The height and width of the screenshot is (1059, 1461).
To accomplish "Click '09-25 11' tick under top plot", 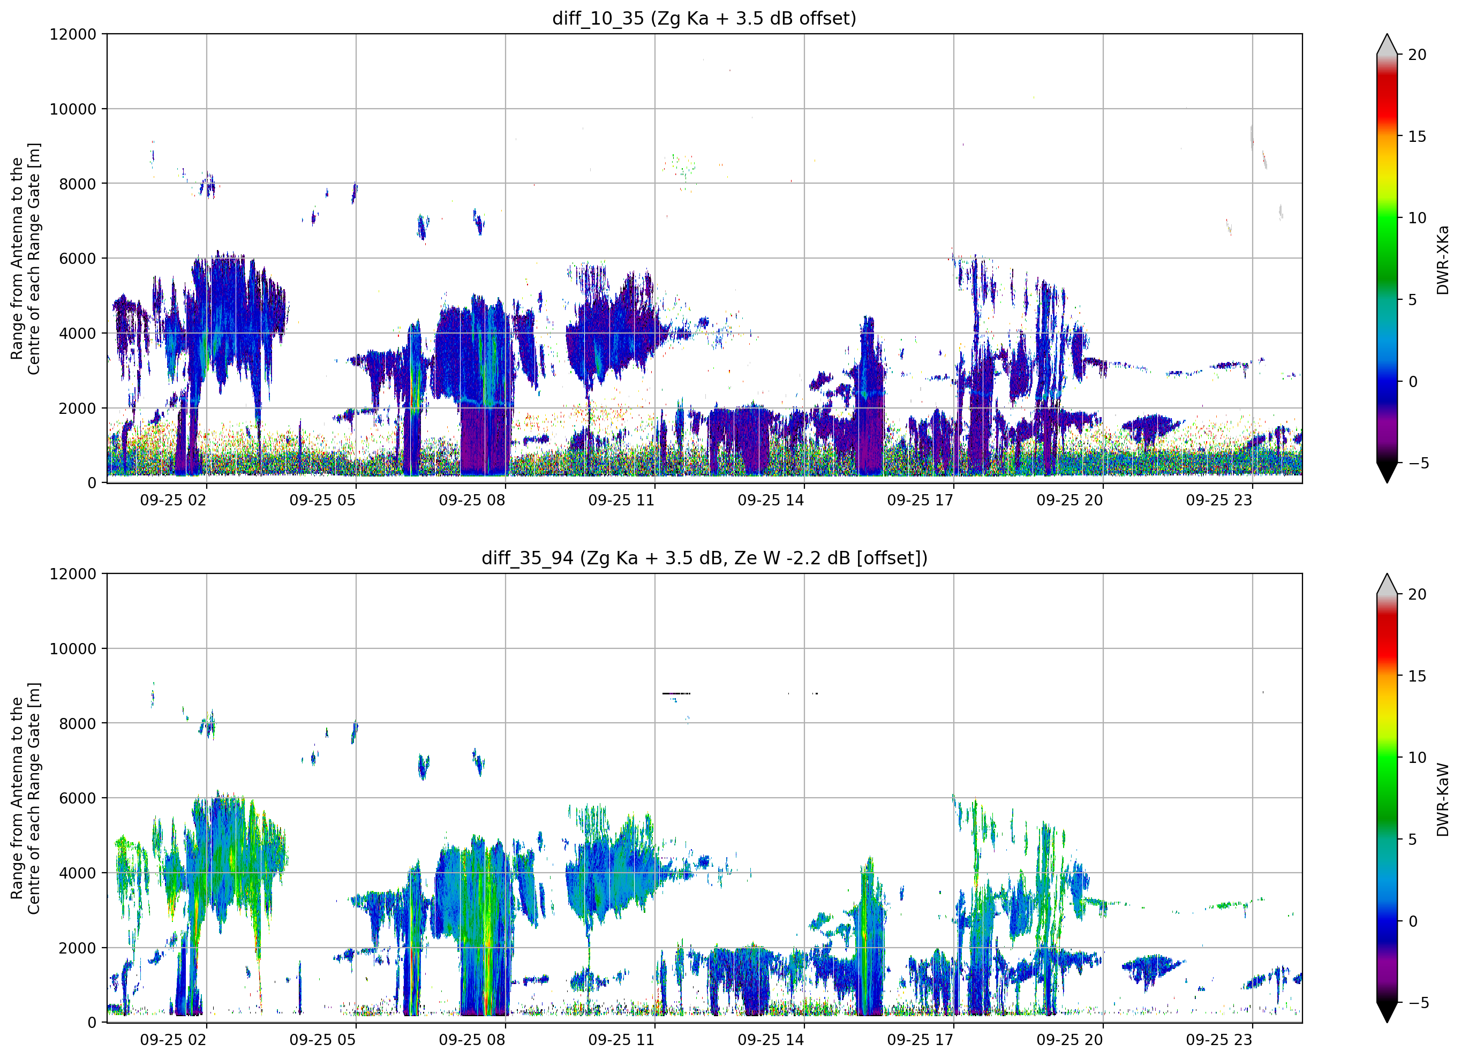I will point(622,501).
